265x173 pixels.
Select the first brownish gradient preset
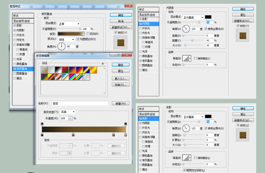(44, 70)
